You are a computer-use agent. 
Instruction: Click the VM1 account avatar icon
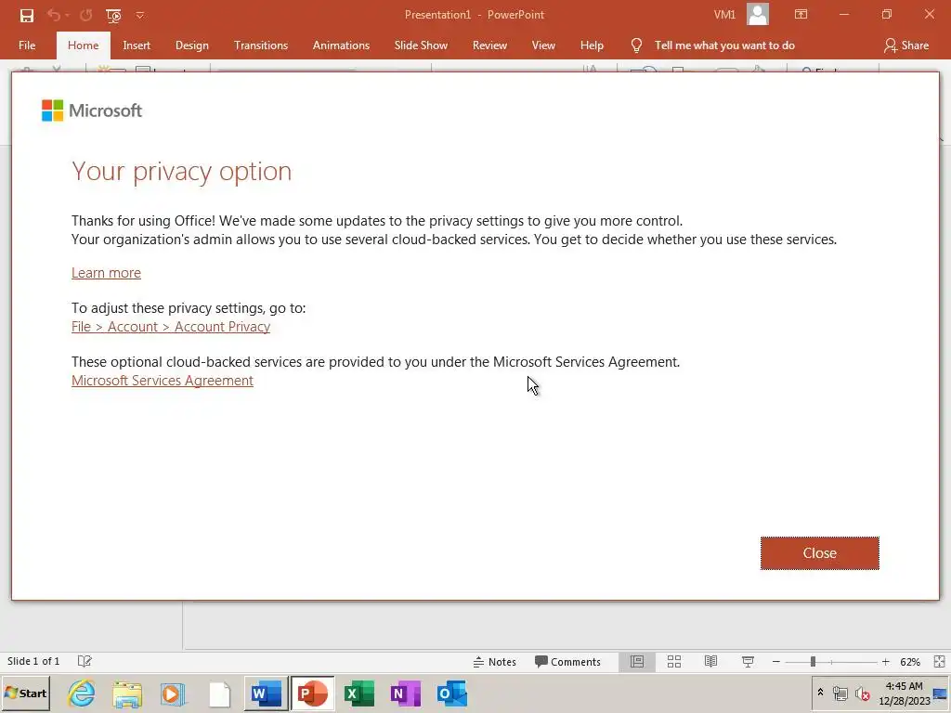(758, 15)
